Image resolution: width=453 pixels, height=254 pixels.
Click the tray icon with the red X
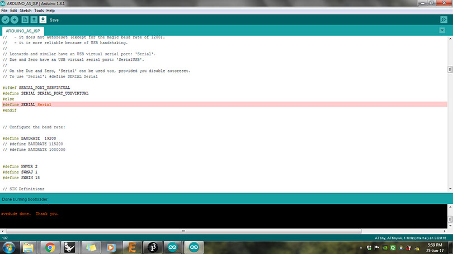click(408, 248)
